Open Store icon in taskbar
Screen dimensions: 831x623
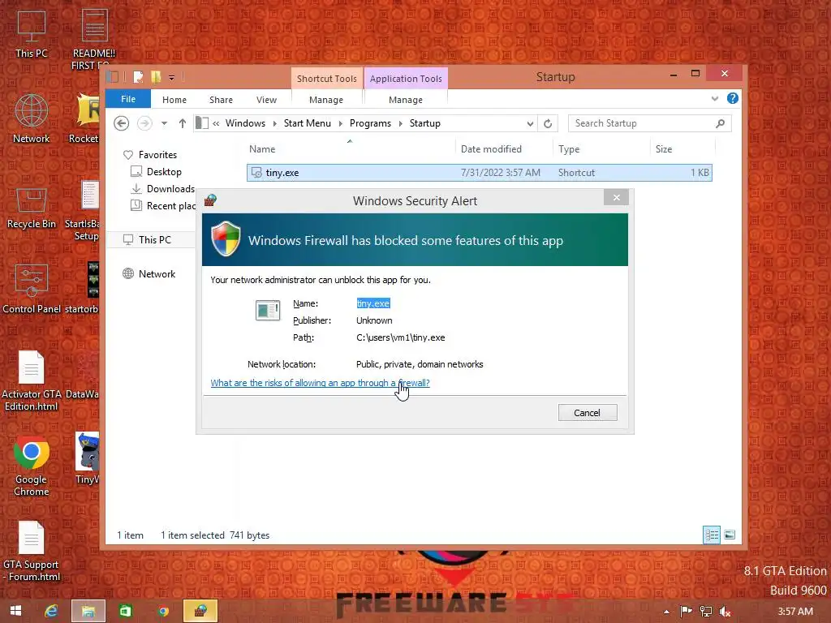(x=126, y=611)
